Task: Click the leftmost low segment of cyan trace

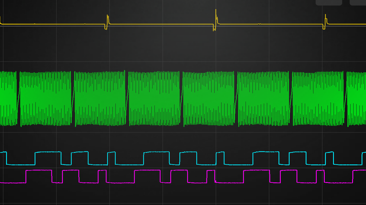Action: [x=21, y=165]
